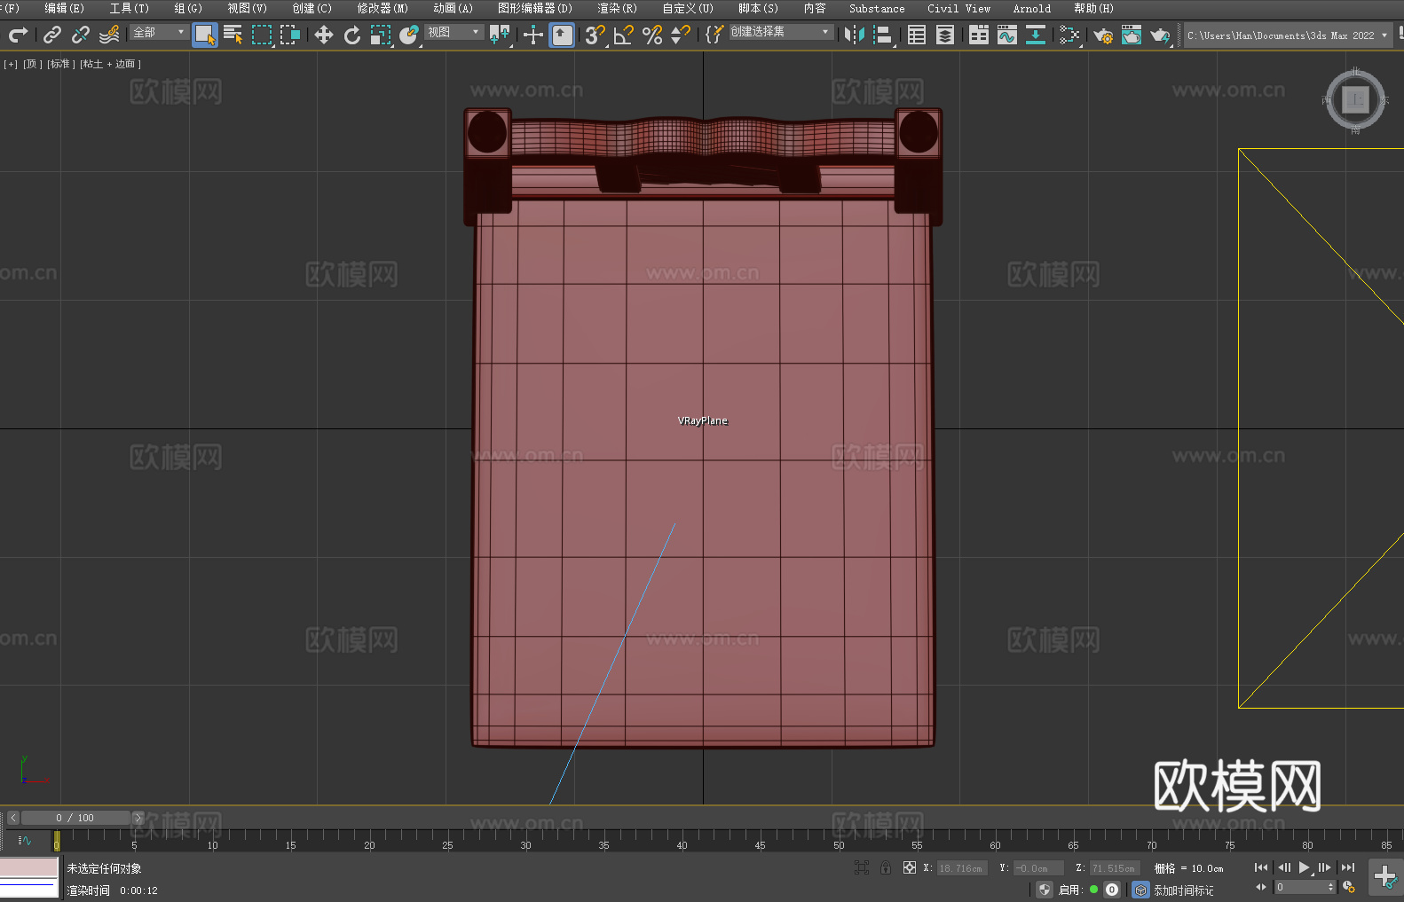Viewport: 1404px width, 902px height.
Task: Open the Substance menu
Action: pyautogui.click(x=877, y=8)
